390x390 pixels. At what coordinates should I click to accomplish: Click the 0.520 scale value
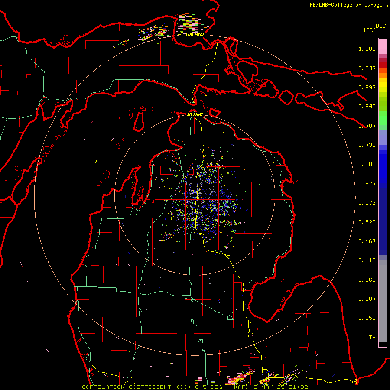click(x=367, y=222)
